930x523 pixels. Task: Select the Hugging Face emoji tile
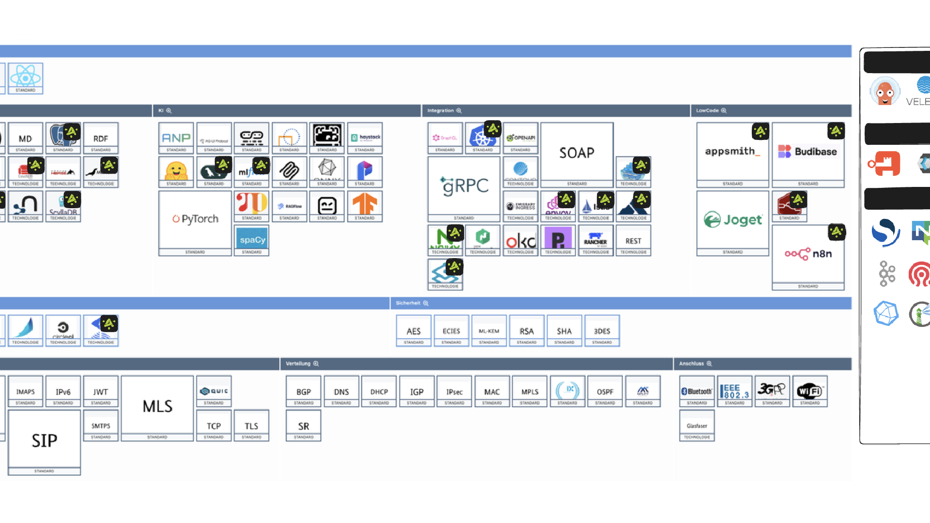[176, 171]
